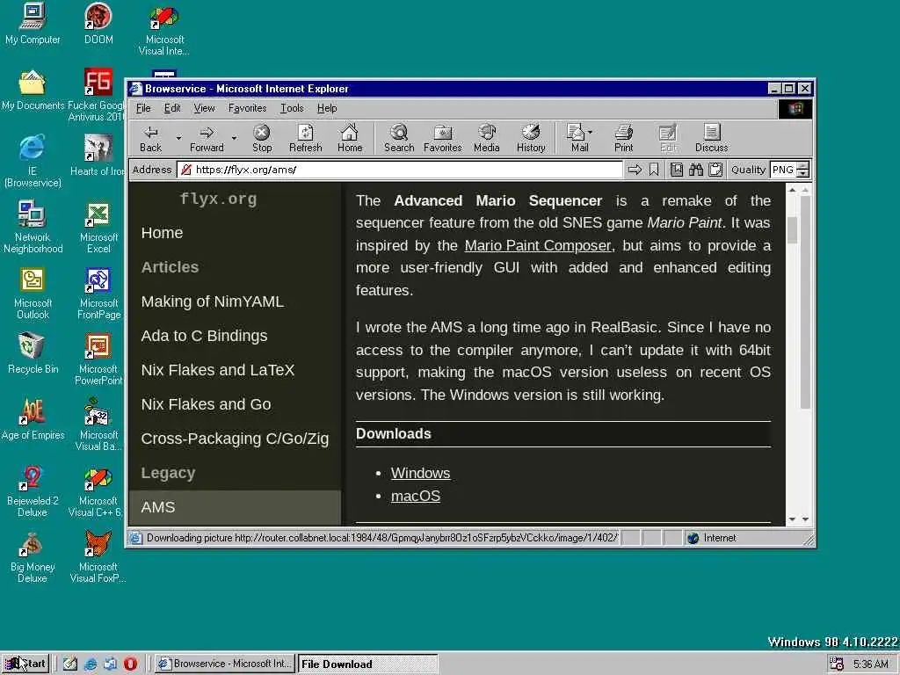The width and height of the screenshot is (900, 675).
Task: Open IE (Browservice) desktop icon
Action: coord(33,162)
